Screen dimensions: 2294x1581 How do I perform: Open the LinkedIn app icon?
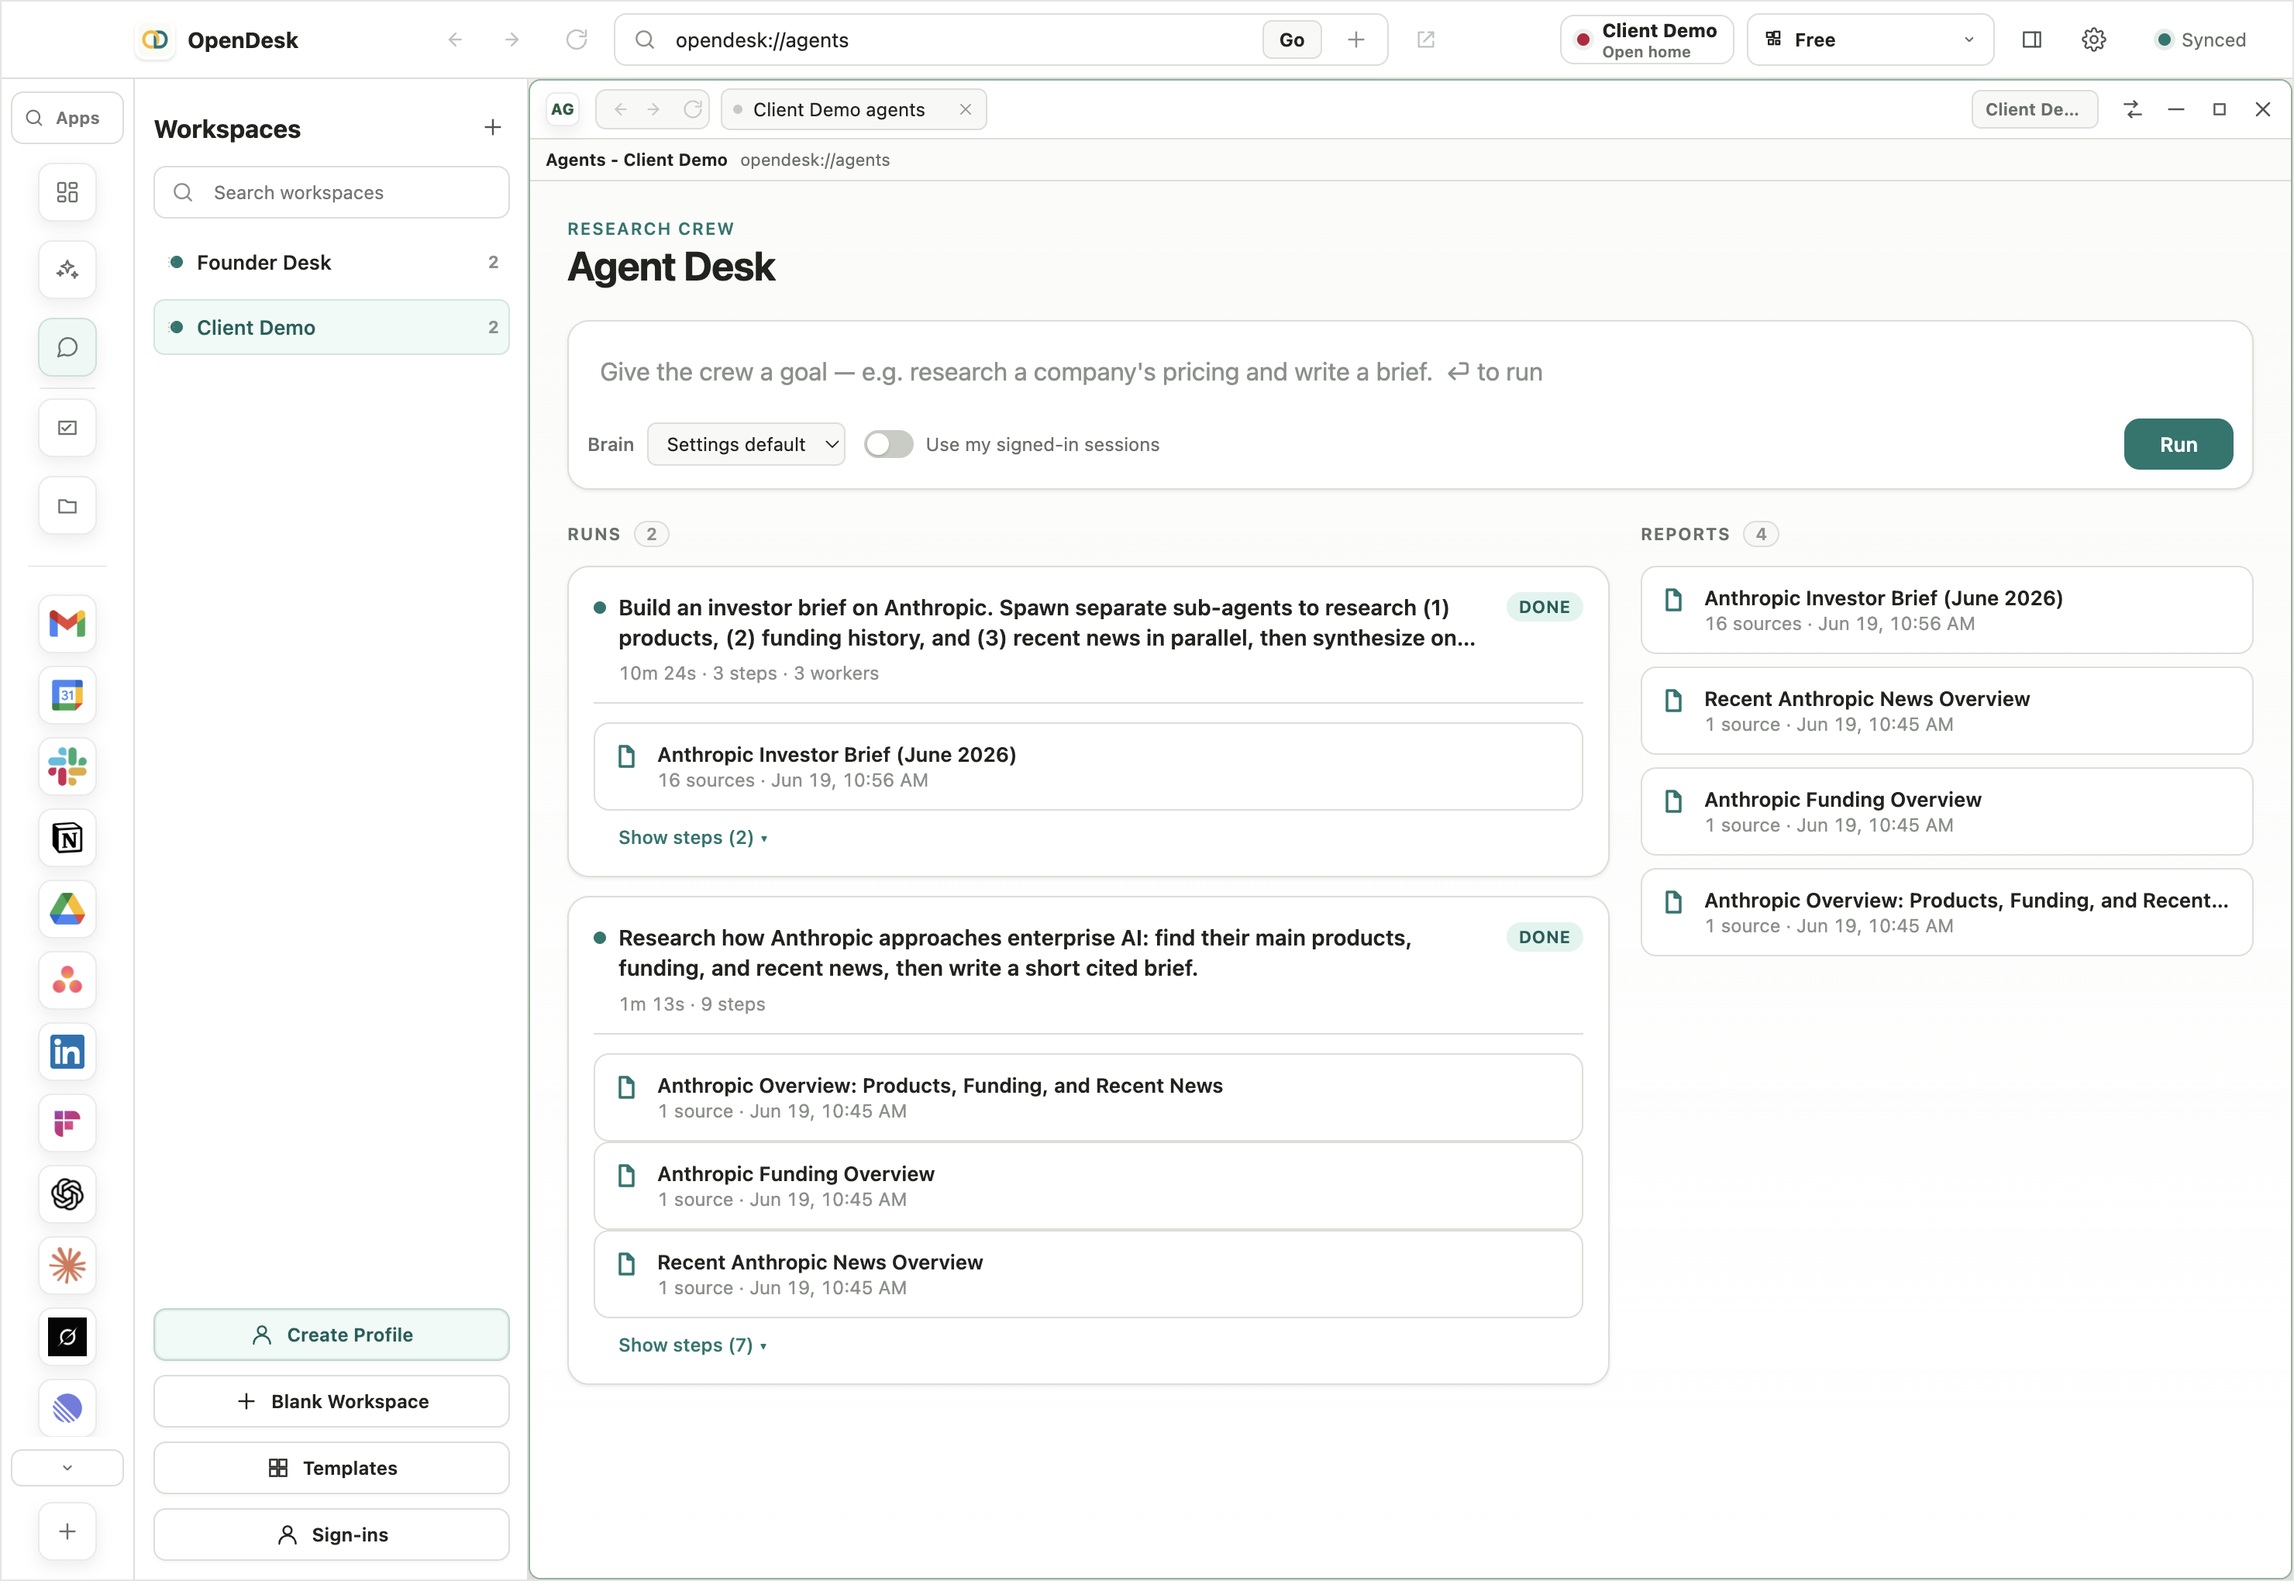67,1052
